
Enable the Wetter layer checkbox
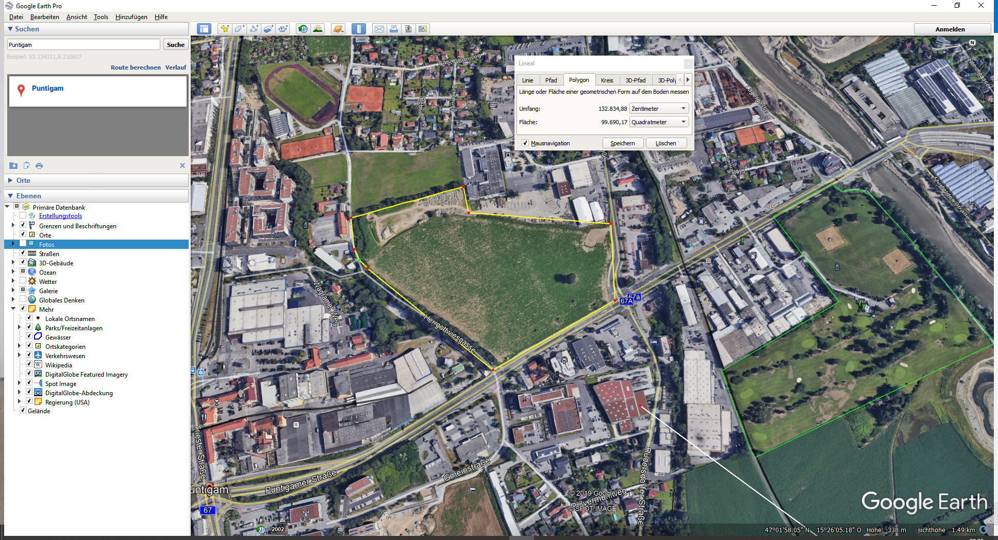(23, 280)
